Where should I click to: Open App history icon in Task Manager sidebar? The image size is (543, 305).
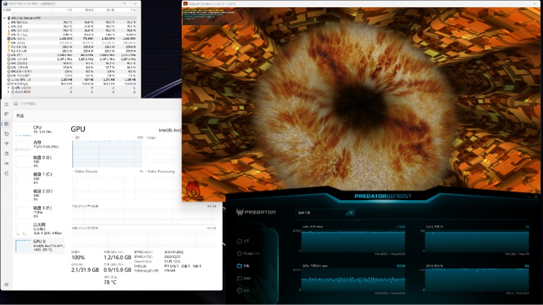pyautogui.click(x=6, y=134)
